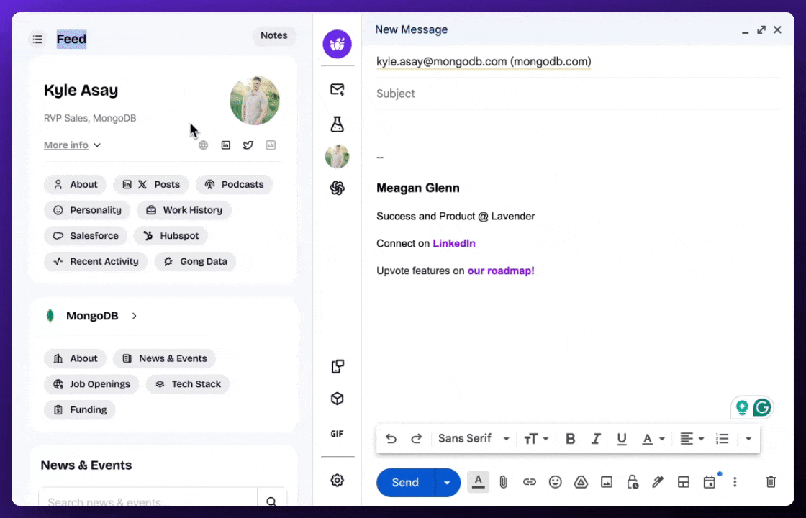Show more formatting options arrow
806x518 pixels.
tap(748, 438)
